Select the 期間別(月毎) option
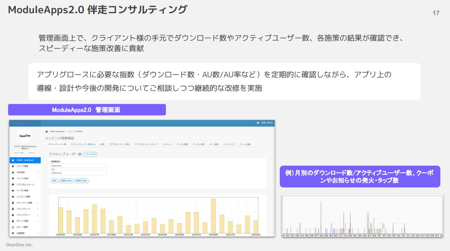 click(x=81, y=181)
